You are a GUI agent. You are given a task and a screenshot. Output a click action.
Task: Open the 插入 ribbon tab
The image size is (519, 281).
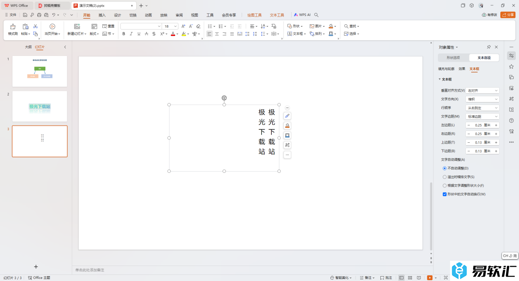(102, 15)
